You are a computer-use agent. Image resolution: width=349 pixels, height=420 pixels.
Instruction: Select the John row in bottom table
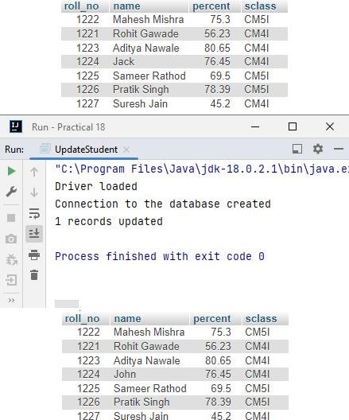176,374
